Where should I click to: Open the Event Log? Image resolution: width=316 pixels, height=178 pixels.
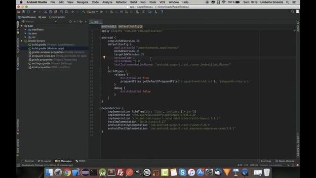tap(264, 161)
